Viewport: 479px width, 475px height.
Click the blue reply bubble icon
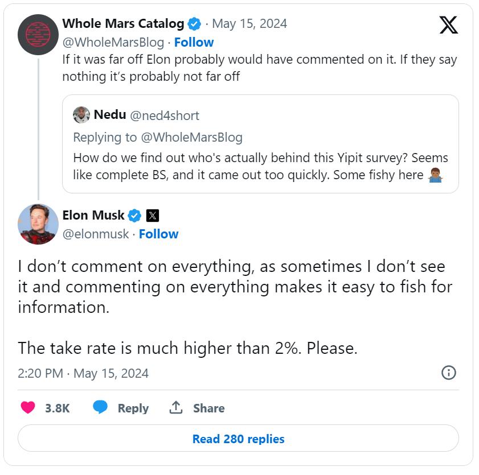tap(101, 408)
